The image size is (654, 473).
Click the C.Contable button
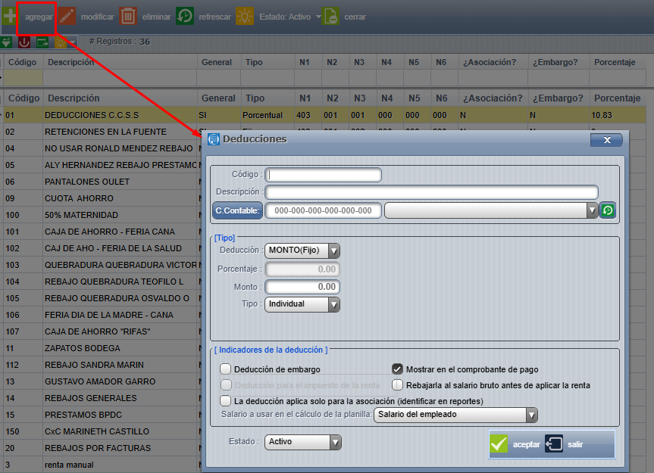click(x=237, y=210)
